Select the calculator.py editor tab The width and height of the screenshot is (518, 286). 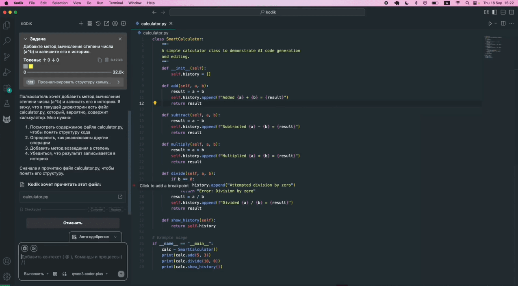point(154,24)
